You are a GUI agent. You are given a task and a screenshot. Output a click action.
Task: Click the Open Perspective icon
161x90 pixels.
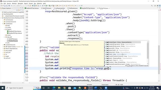click(155, 6)
